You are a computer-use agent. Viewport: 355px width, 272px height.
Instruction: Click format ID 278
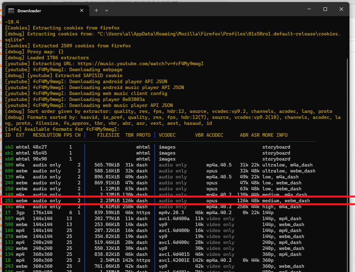(9, 236)
